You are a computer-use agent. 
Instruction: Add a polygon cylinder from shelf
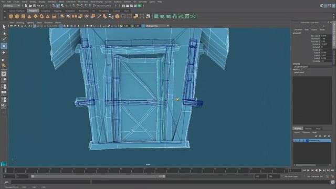(x=23, y=16)
